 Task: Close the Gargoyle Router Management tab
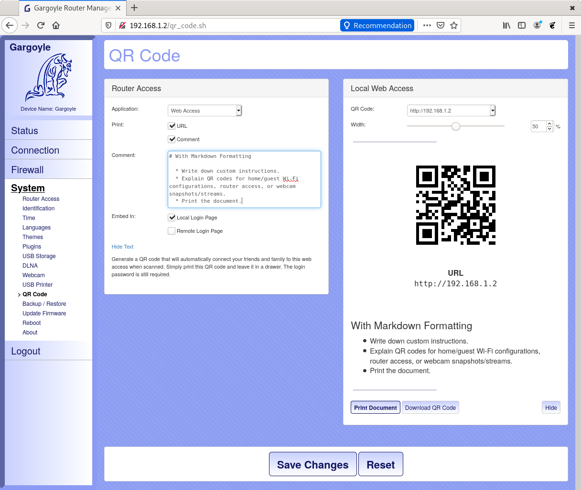point(118,8)
